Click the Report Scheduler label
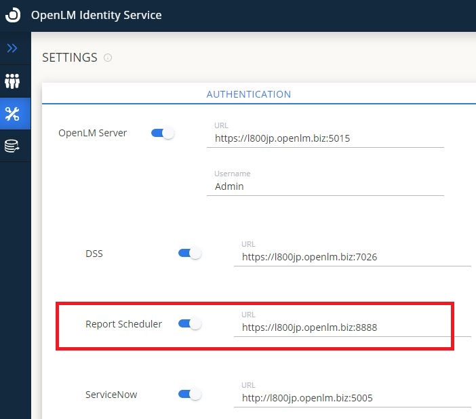The width and height of the screenshot is (476, 419). (x=123, y=324)
